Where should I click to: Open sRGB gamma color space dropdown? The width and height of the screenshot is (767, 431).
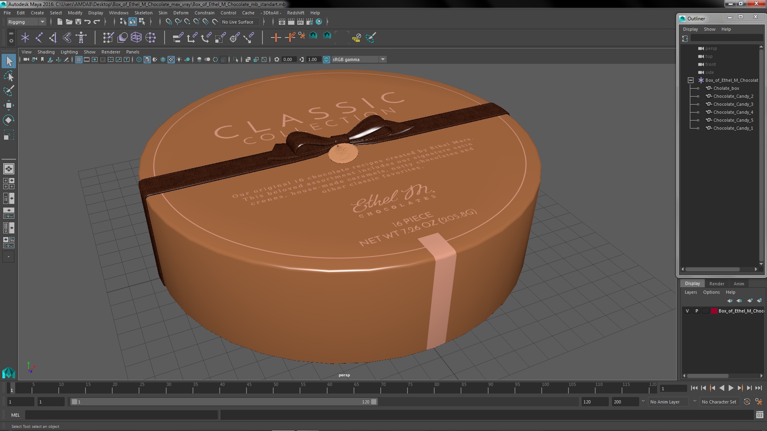359,59
